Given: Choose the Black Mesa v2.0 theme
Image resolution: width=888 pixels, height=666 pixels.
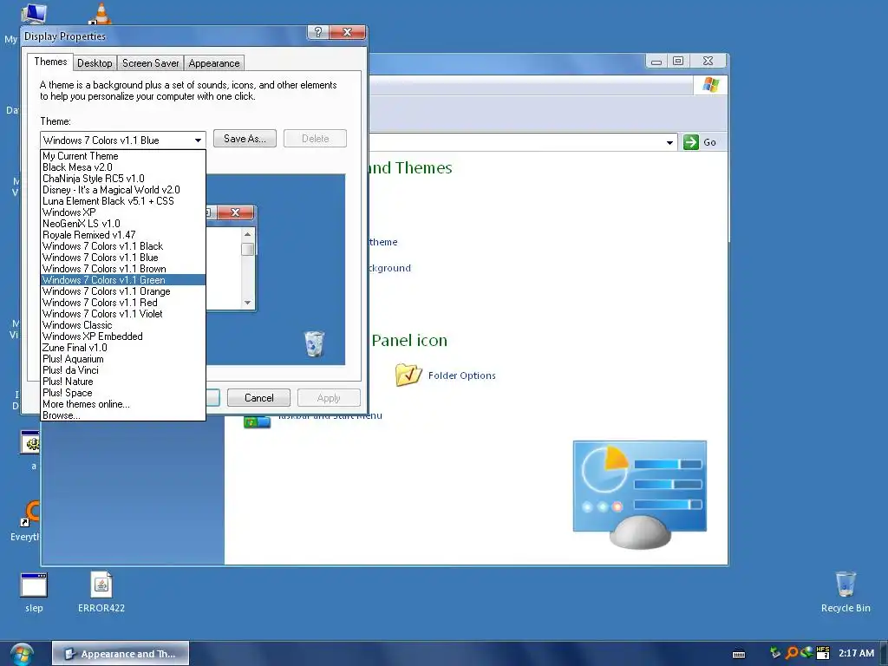Looking at the screenshot, I should (123, 167).
